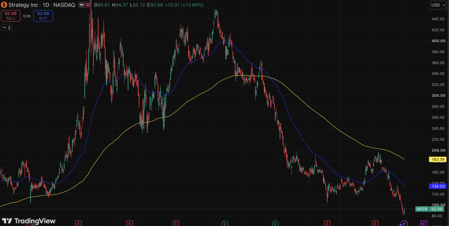Open the rightmost red earnings E marker
Image resolution: width=449 pixels, height=226 pixels.
pos(375,223)
